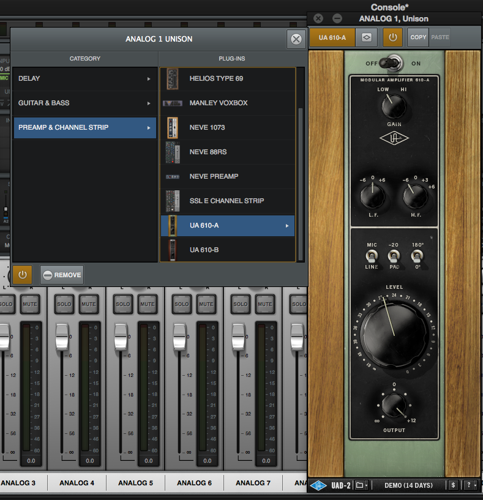Click the minus icon on the REMOVE button
This screenshot has height=500, width=483.
48,275
